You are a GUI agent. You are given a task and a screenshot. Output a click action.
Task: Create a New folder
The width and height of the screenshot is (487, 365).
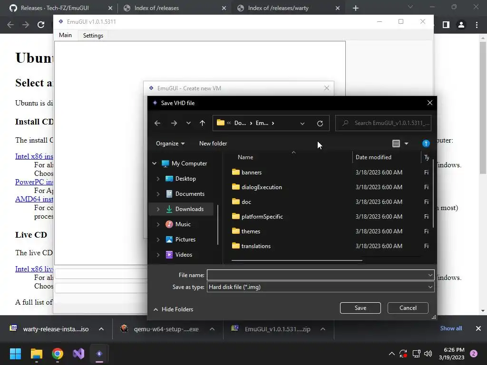coord(213,144)
